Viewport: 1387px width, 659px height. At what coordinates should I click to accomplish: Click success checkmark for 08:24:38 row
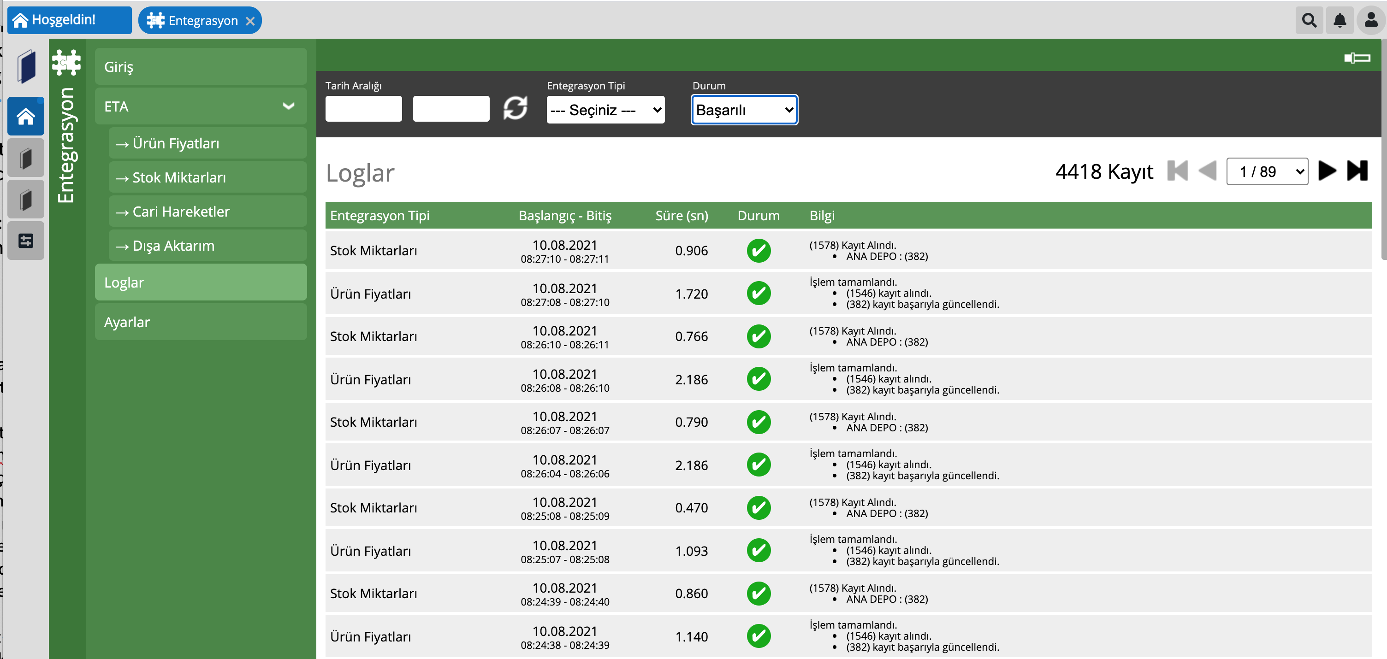point(759,636)
